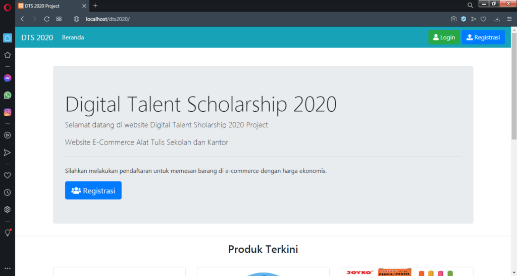
Task: Add page to bookmarks with heart icon
Action: pos(483,19)
